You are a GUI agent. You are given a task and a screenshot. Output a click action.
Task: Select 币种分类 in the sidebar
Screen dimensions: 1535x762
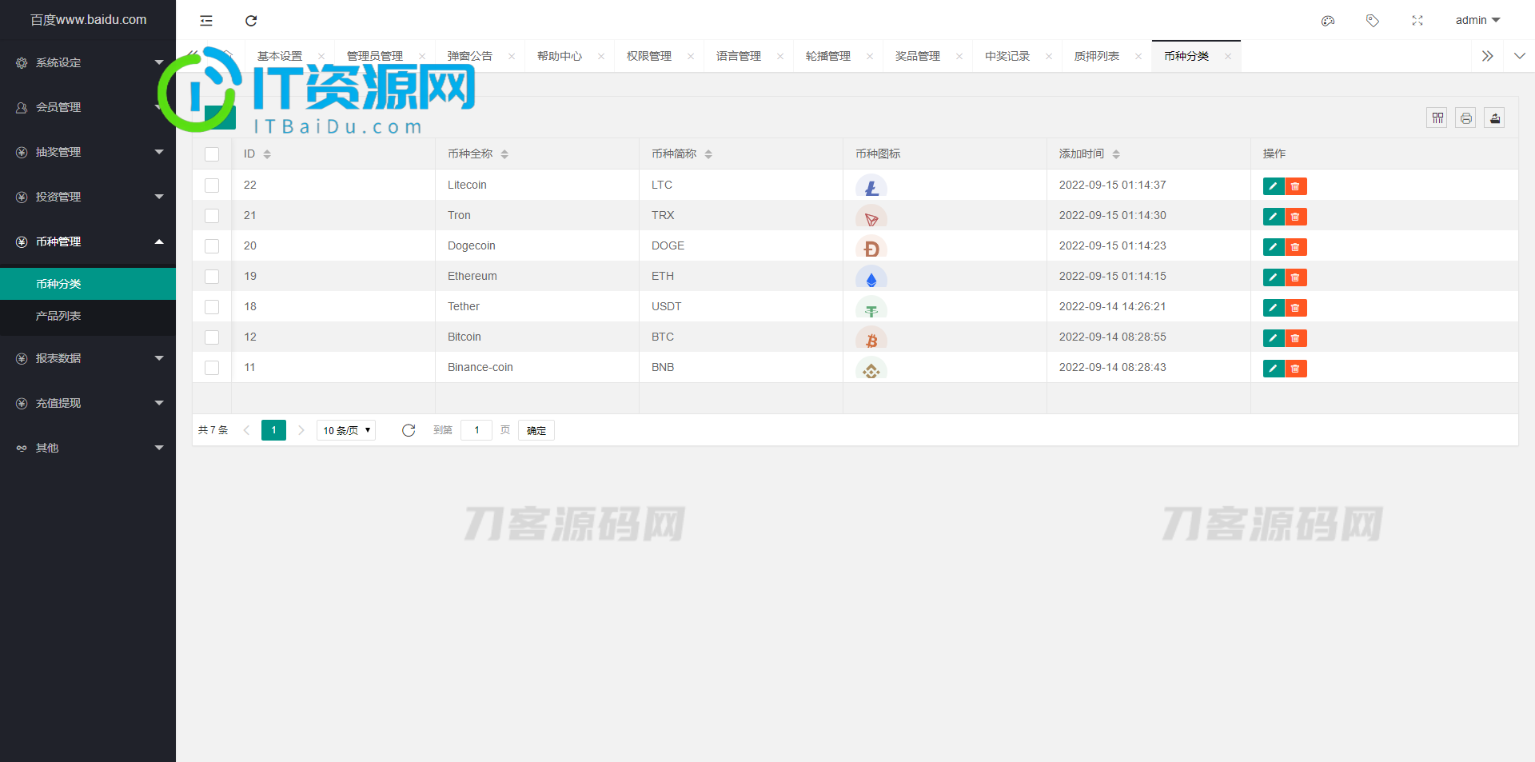point(88,284)
